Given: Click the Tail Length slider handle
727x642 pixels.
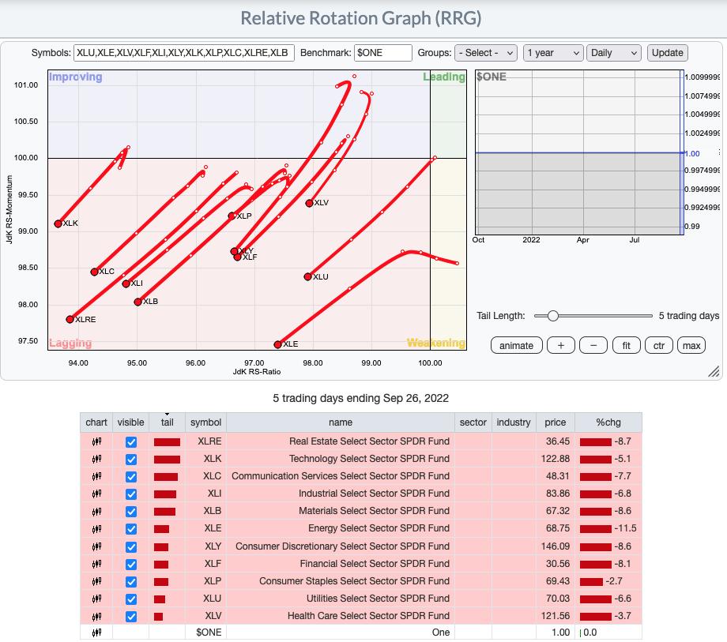Looking at the screenshot, I should [x=552, y=316].
